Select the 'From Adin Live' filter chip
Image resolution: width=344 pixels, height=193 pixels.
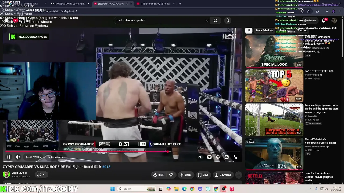point(264,31)
